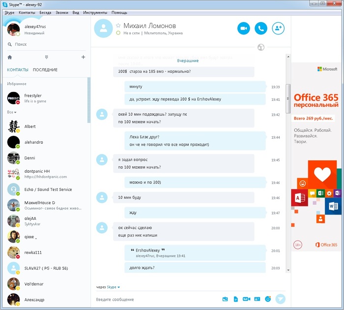This screenshot has height=310, width=344.
Task: Click the chat scrollbar up arrow
Action: tap(288, 57)
